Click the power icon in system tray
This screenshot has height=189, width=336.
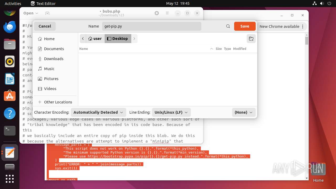tap(329, 3)
